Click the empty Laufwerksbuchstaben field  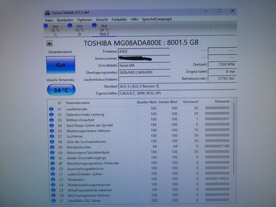144,79
